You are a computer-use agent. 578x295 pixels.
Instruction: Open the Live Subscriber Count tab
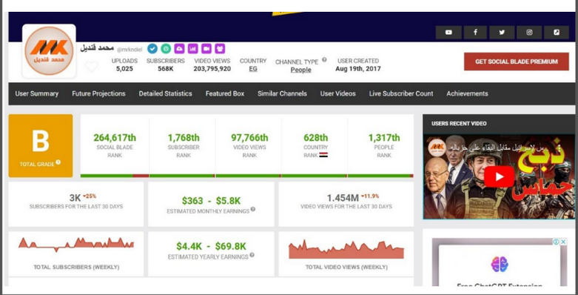[x=401, y=94]
